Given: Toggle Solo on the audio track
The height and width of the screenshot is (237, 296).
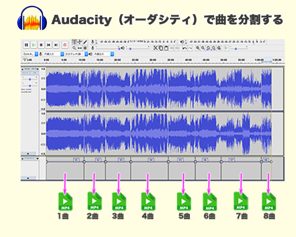Looking at the screenshot, I should (x=35, y=73).
